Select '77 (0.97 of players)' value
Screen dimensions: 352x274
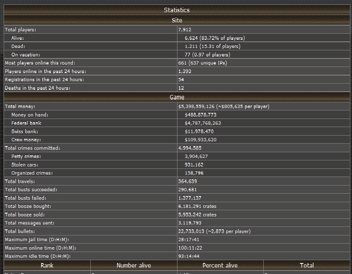(x=208, y=55)
